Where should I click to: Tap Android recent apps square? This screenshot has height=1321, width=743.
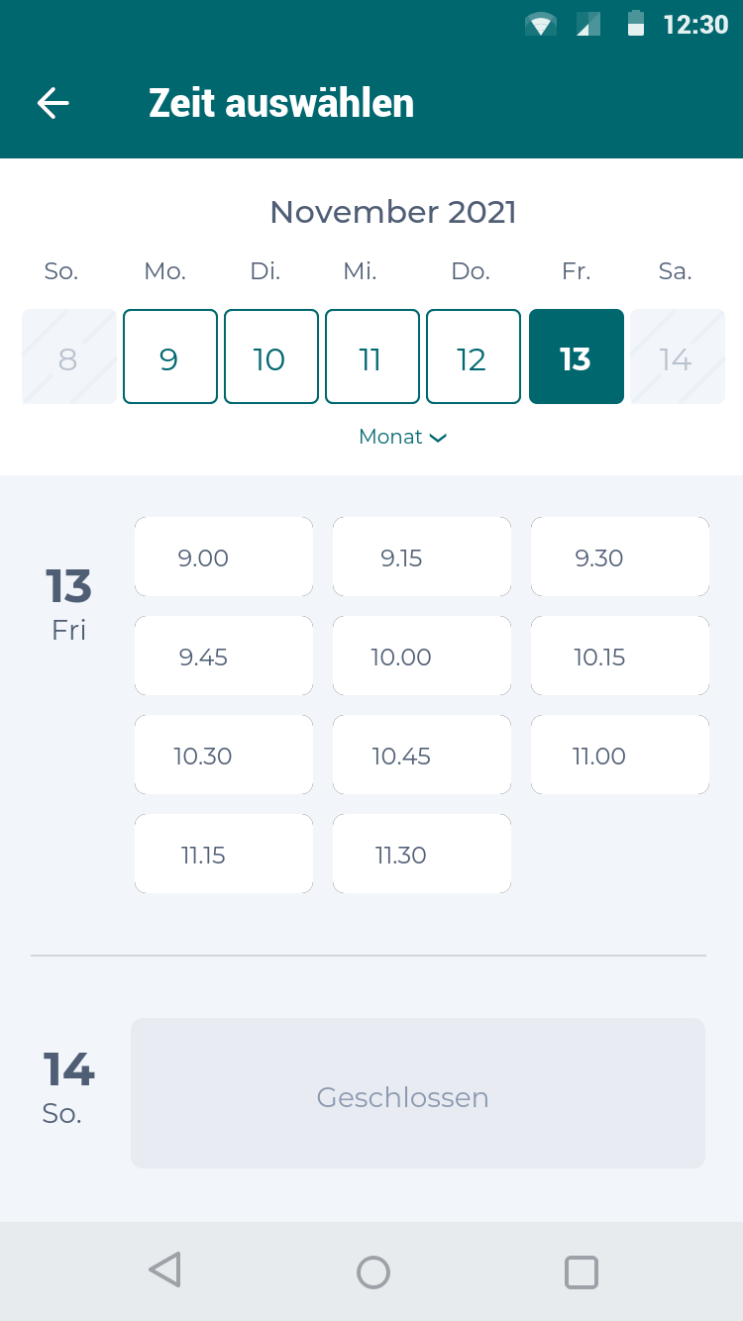[x=582, y=1271]
